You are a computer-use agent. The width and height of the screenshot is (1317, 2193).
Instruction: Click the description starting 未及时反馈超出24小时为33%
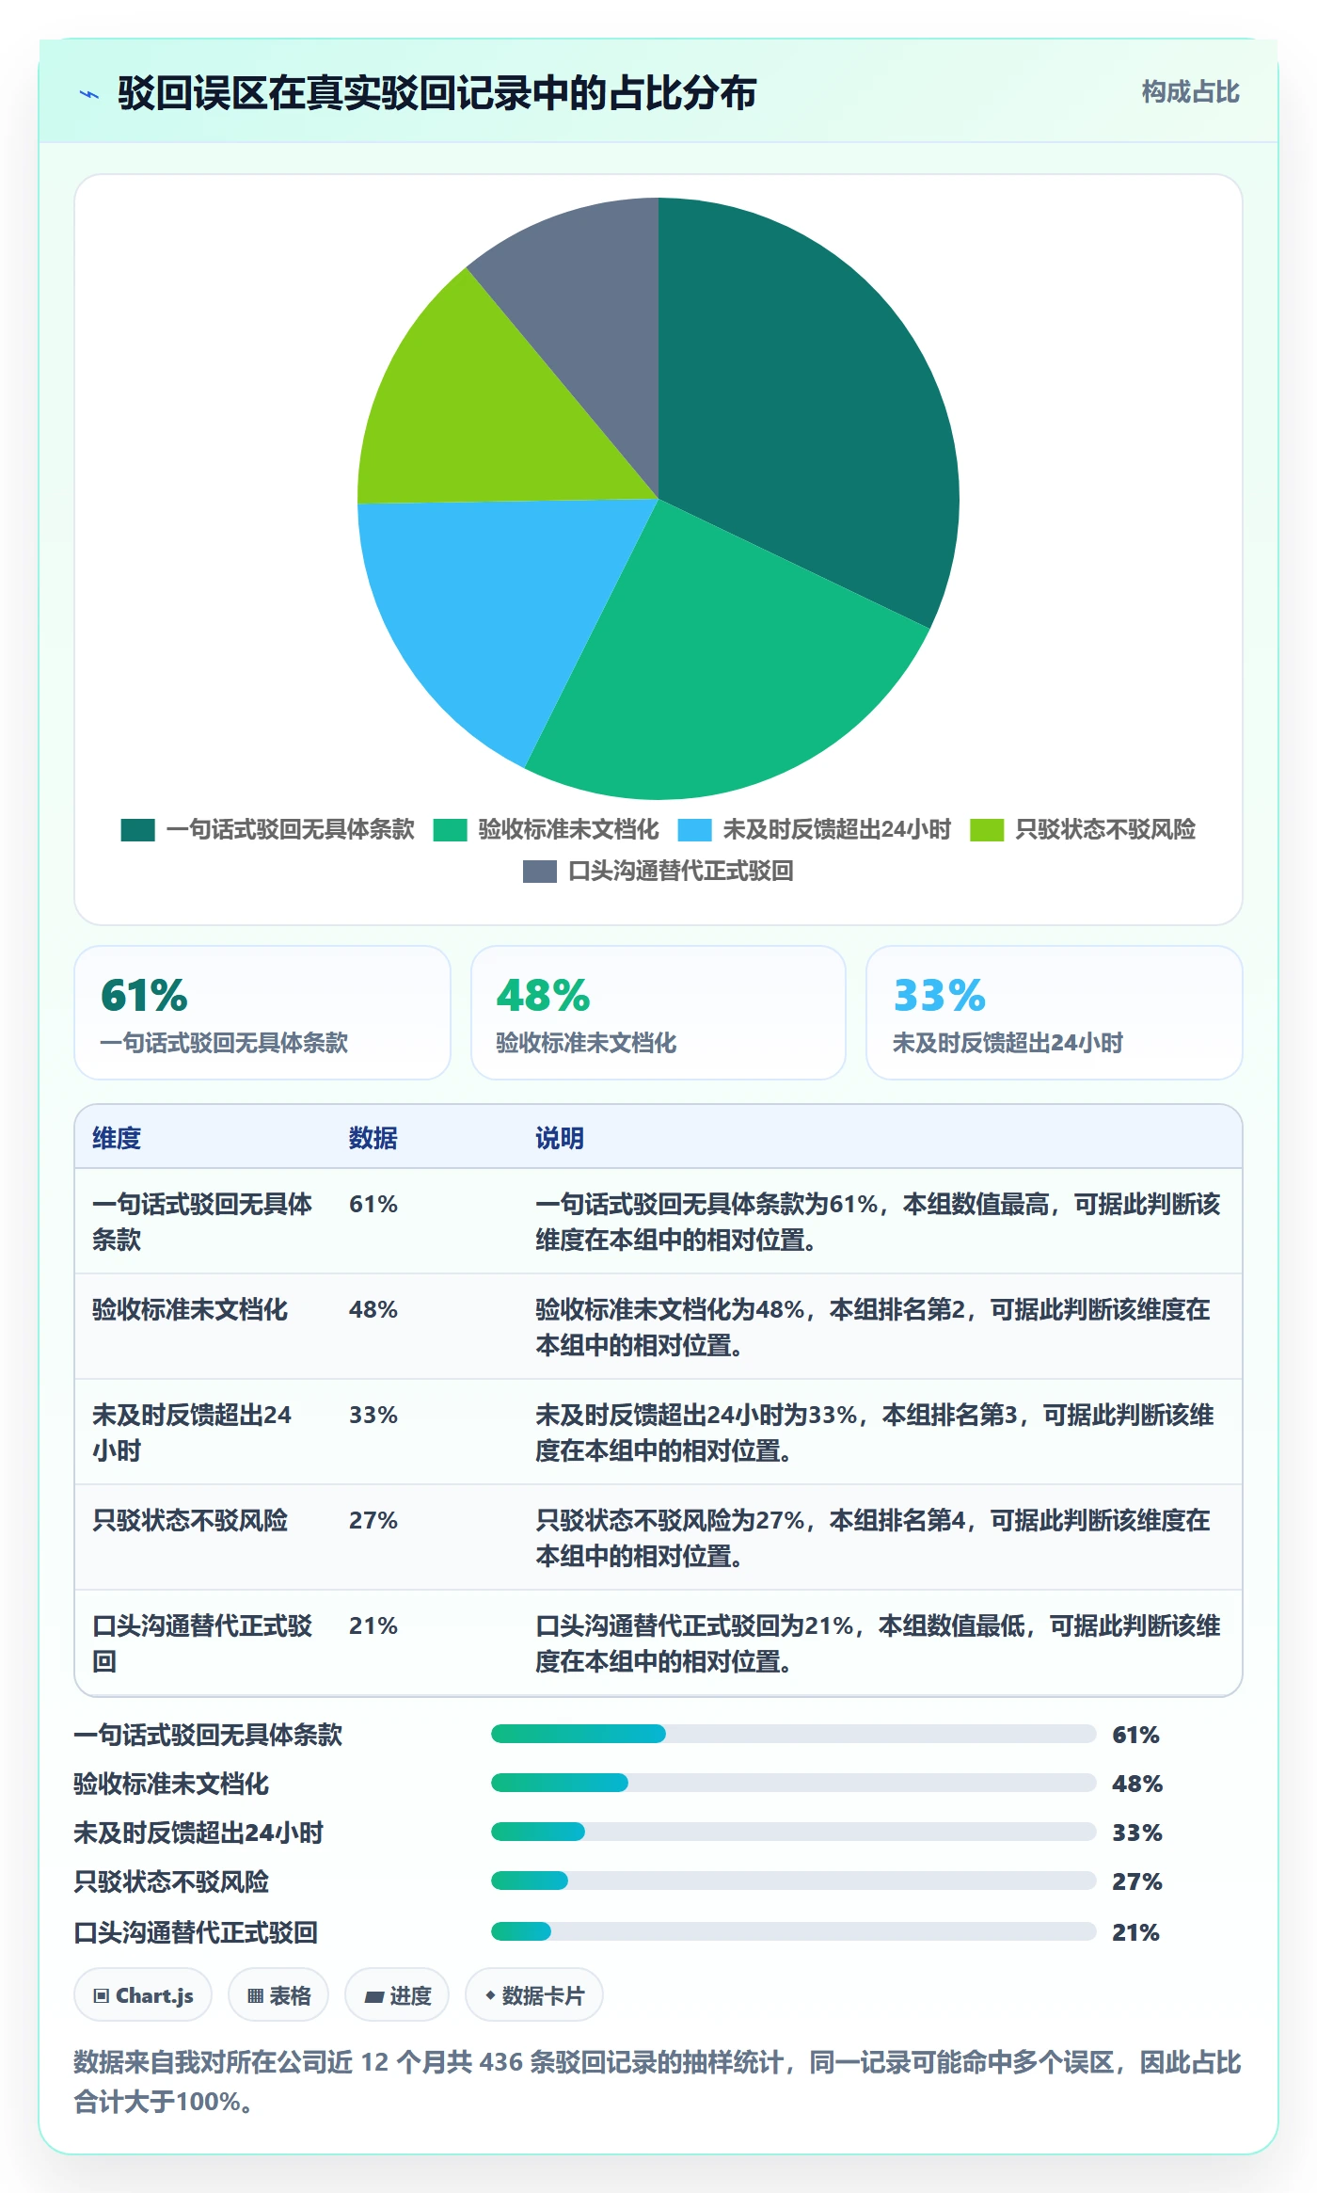click(875, 1433)
